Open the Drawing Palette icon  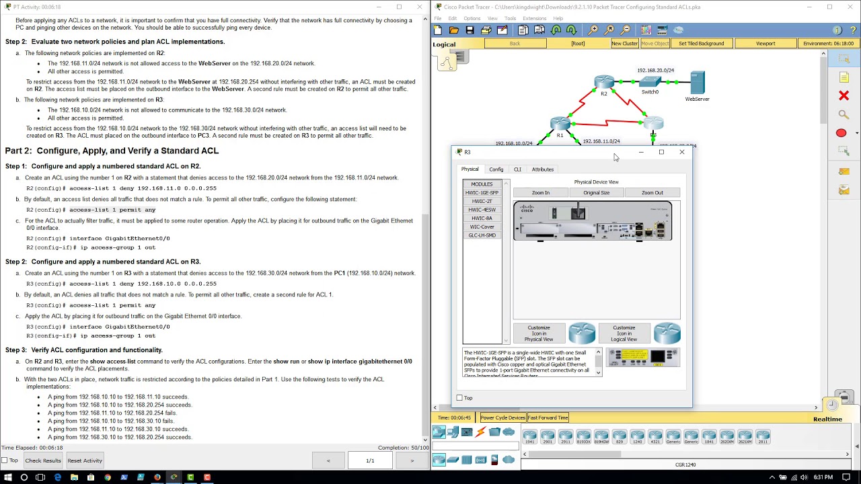point(646,30)
